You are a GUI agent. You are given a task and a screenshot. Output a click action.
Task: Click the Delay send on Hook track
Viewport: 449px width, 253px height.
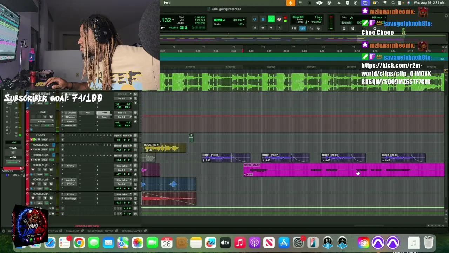(105, 117)
